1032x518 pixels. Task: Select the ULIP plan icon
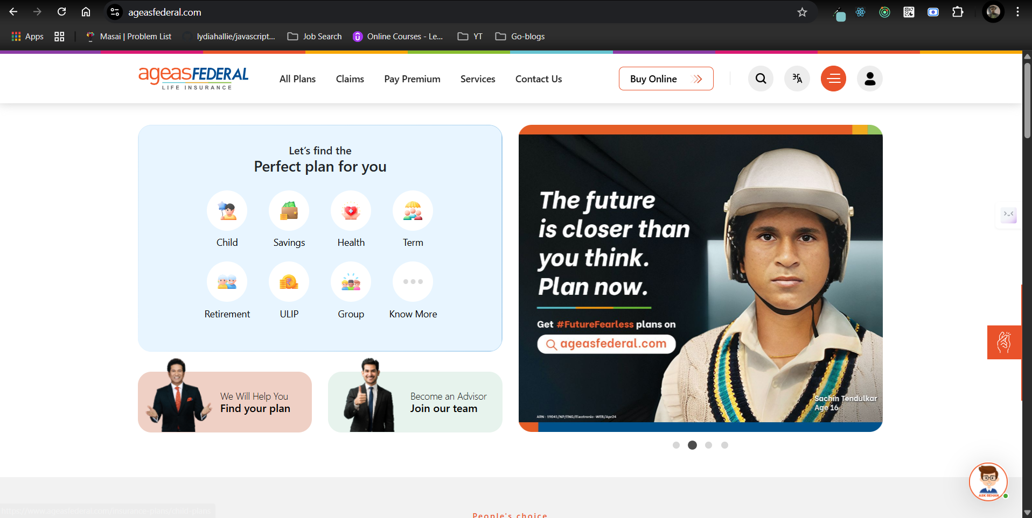pos(289,282)
